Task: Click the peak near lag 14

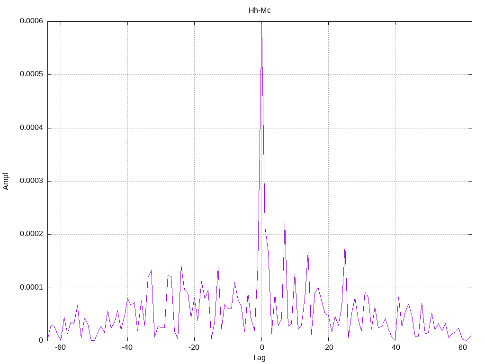Action: pos(308,253)
